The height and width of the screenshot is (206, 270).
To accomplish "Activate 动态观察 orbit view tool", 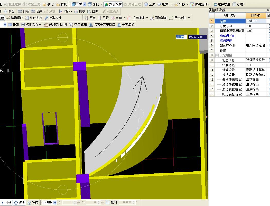I will (113, 4).
